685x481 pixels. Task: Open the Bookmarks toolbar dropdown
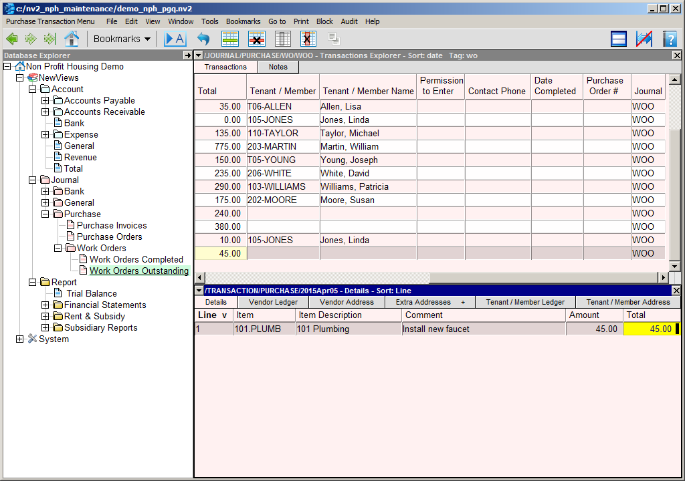(x=122, y=39)
